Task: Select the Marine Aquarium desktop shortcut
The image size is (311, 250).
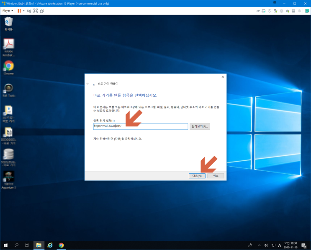Action: click(x=8, y=180)
